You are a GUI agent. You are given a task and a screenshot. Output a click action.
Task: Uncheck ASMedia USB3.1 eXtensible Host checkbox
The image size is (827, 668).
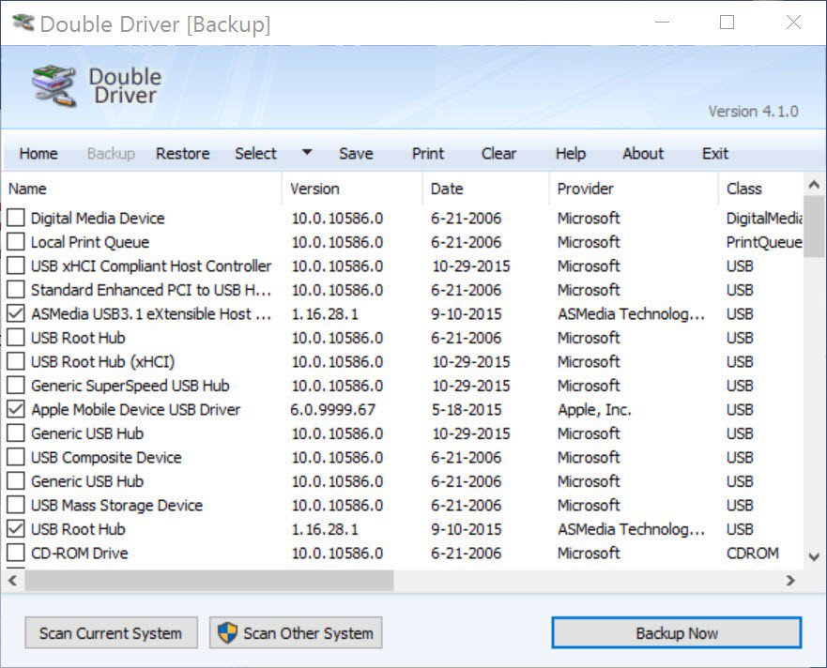tap(16, 313)
